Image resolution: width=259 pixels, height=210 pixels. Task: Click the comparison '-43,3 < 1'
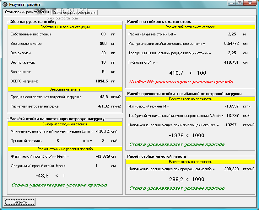point(50,176)
